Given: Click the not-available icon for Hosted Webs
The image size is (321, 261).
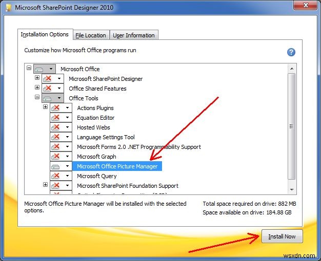Looking at the screenshot, I should [x=55, y=127].
